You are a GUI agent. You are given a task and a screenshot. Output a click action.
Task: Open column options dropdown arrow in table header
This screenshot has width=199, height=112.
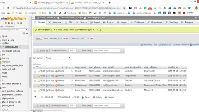tap(62, 67)
